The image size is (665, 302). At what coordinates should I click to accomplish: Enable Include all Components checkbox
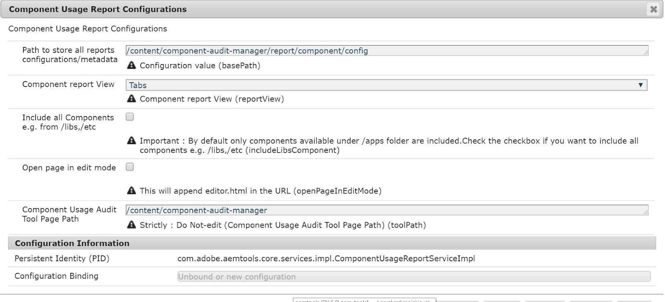[x=130, y=117]
